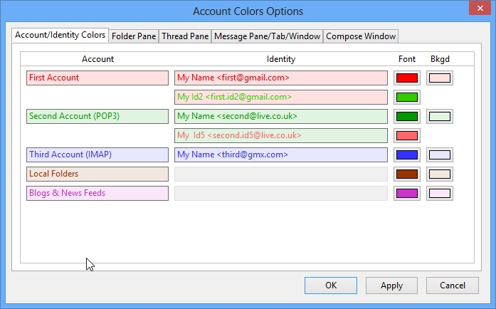Open Blogs & News Feeds background swatch
Screen dimensions: 496x309
440,194
